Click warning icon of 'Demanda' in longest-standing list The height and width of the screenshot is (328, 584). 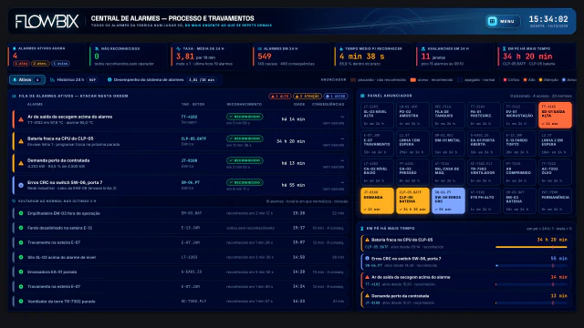click(x=367, y=296)
